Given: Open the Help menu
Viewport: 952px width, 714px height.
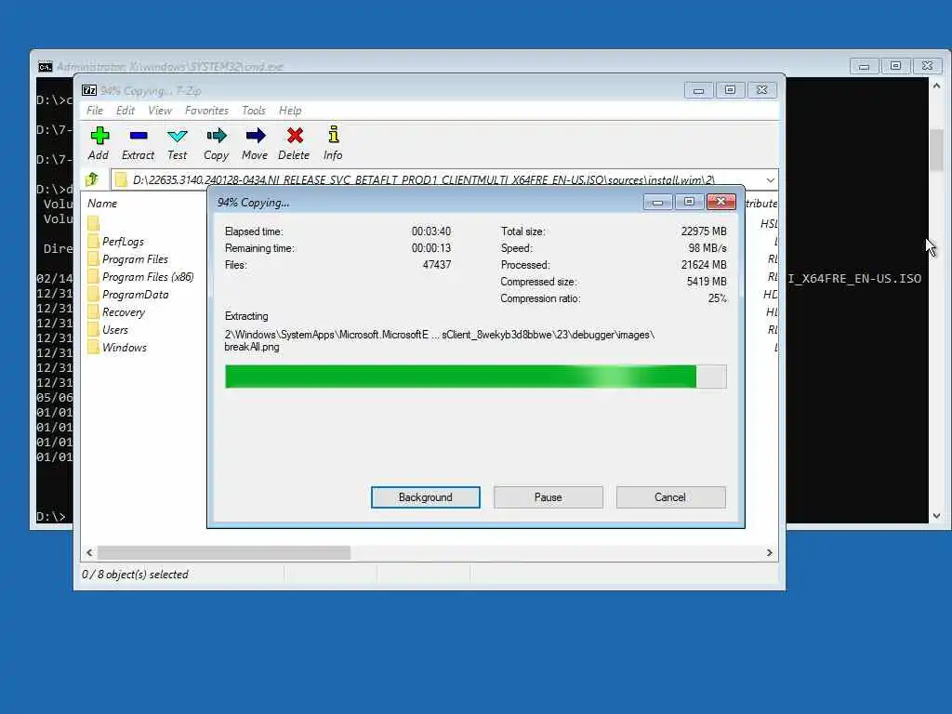Looking at the screenshot, I should click(290, 111).
